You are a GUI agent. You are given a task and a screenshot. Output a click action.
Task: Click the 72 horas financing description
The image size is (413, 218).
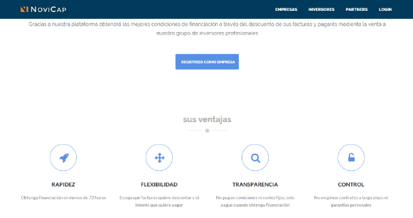[63, 197]
